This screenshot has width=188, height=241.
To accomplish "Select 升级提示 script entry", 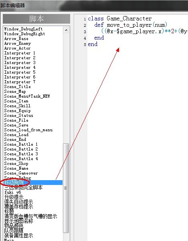I will tap(14, 197).
